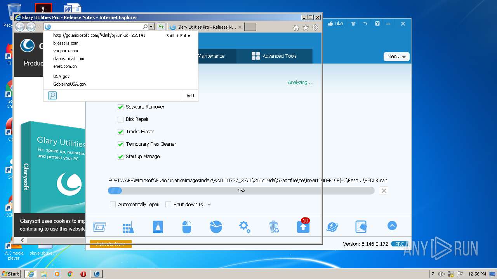497x279 pixels.
Task: Open the Glary Menu dropdown
Action: 396,57
